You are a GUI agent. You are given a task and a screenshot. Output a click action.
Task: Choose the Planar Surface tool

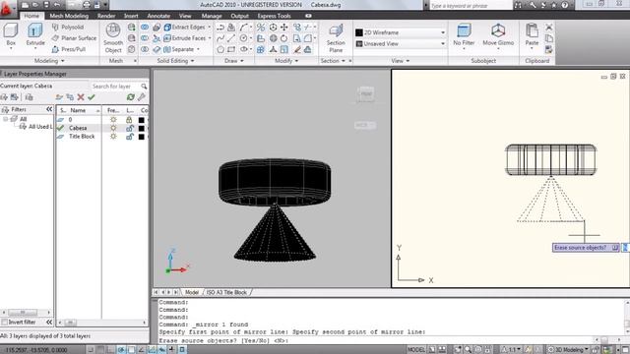tap(75, 38)
